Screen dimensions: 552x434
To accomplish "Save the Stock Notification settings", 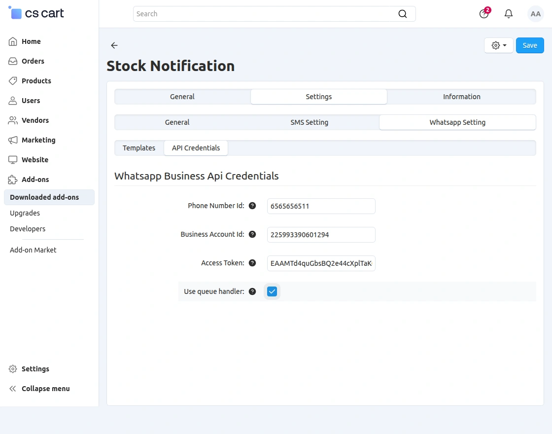I will click(x=530, y=45).
